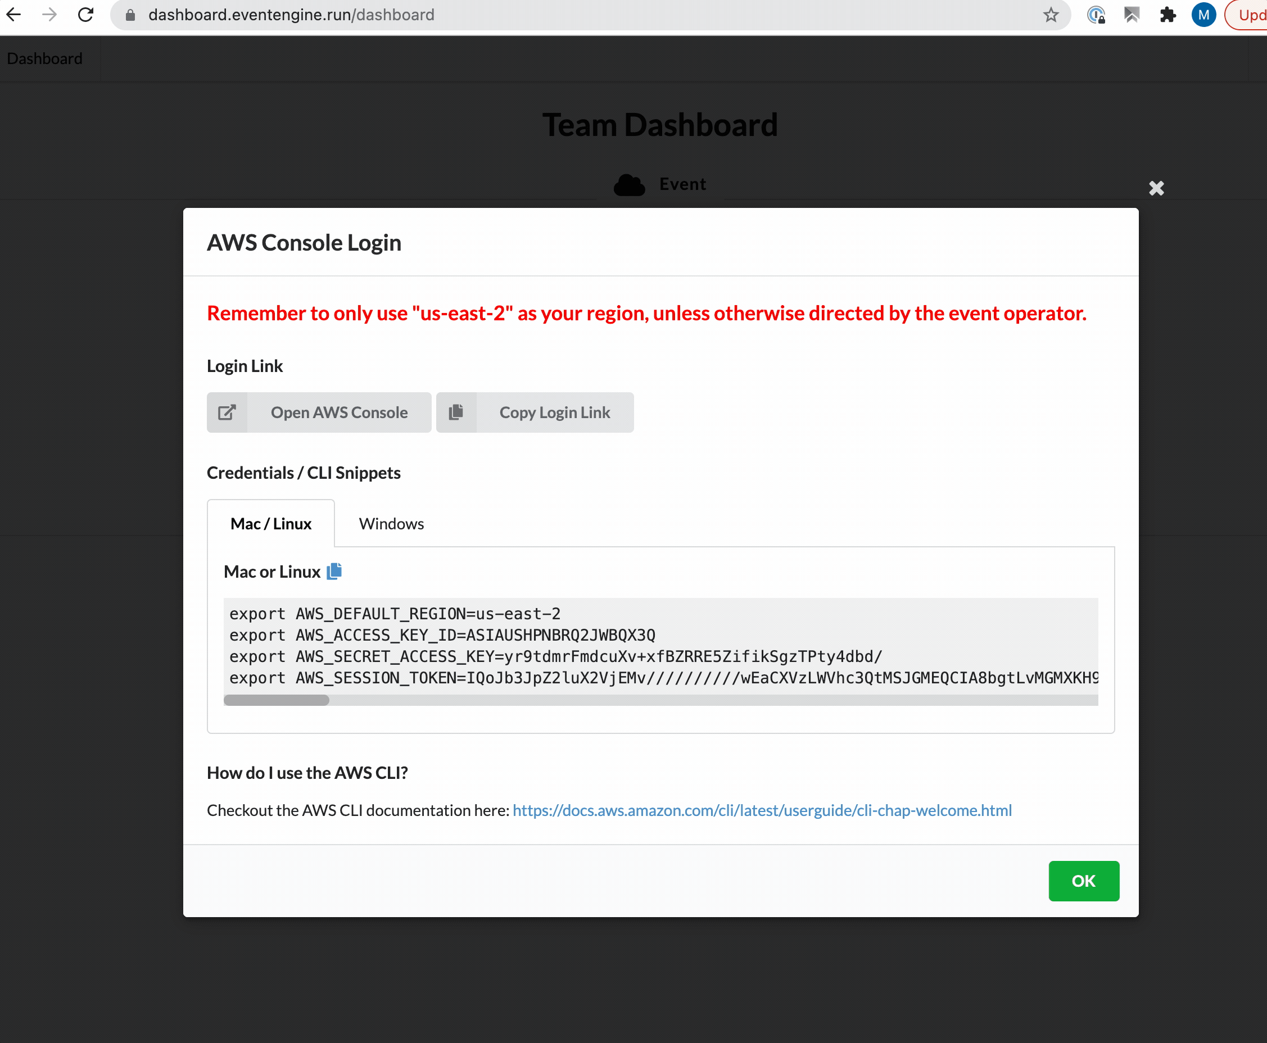Click the red us-east-2 region warning text
This screenshot has height=1043, width=1267.
click(647, 313)
